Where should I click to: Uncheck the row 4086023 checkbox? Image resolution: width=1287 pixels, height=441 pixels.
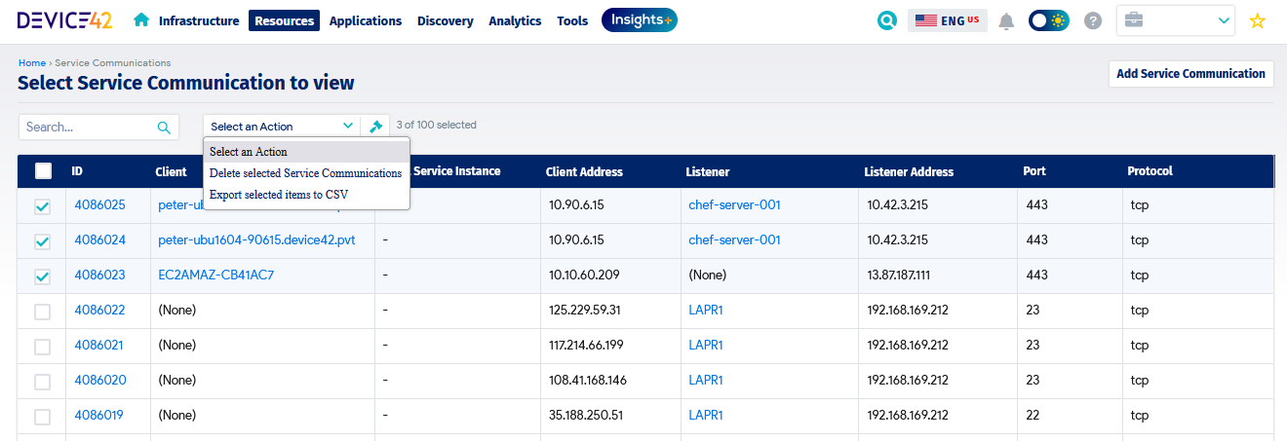43,276
